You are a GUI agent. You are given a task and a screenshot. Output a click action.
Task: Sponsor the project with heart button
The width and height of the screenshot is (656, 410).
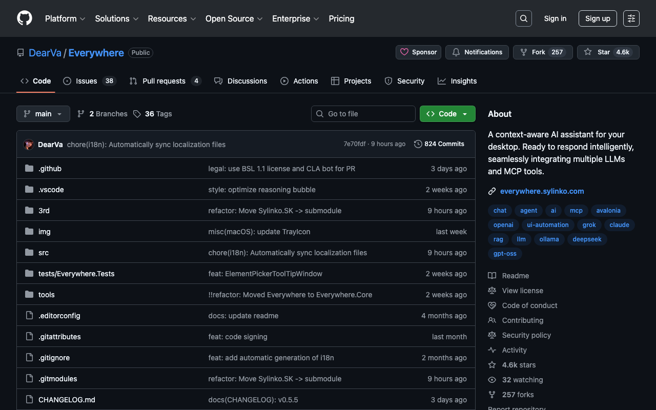click(x=418, y=52)
